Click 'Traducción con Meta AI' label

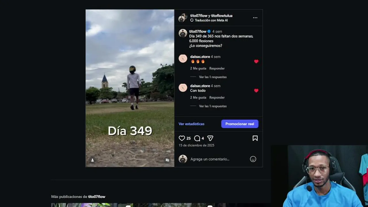click(211, 20)
